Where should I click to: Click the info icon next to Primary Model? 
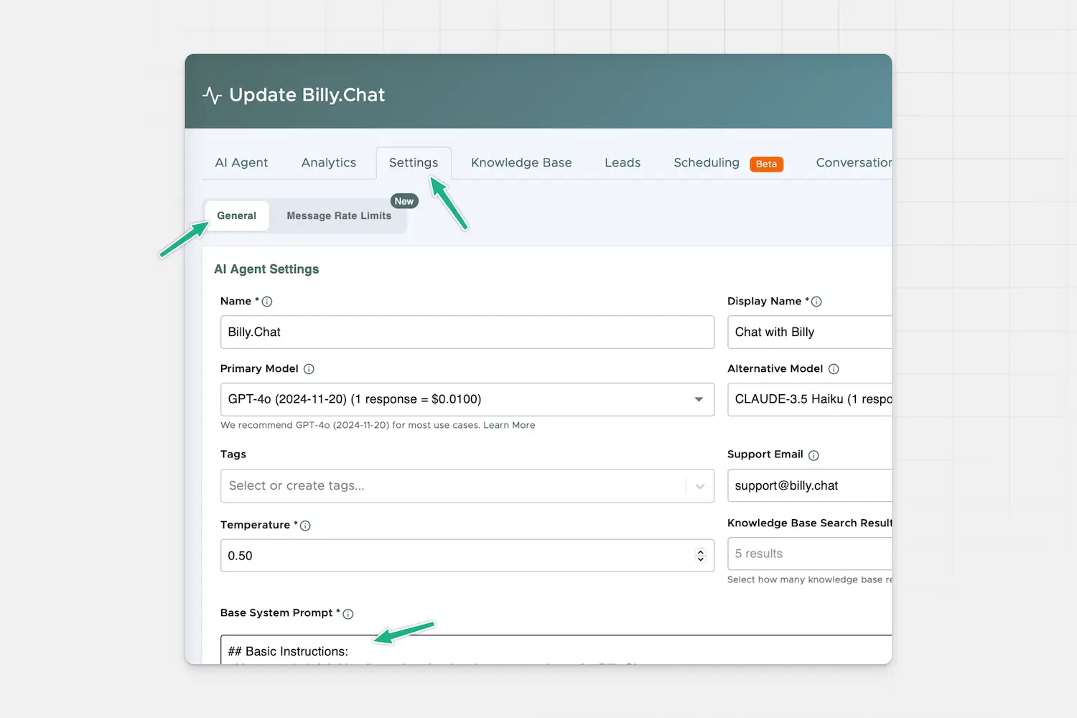[x=309, y=369]
